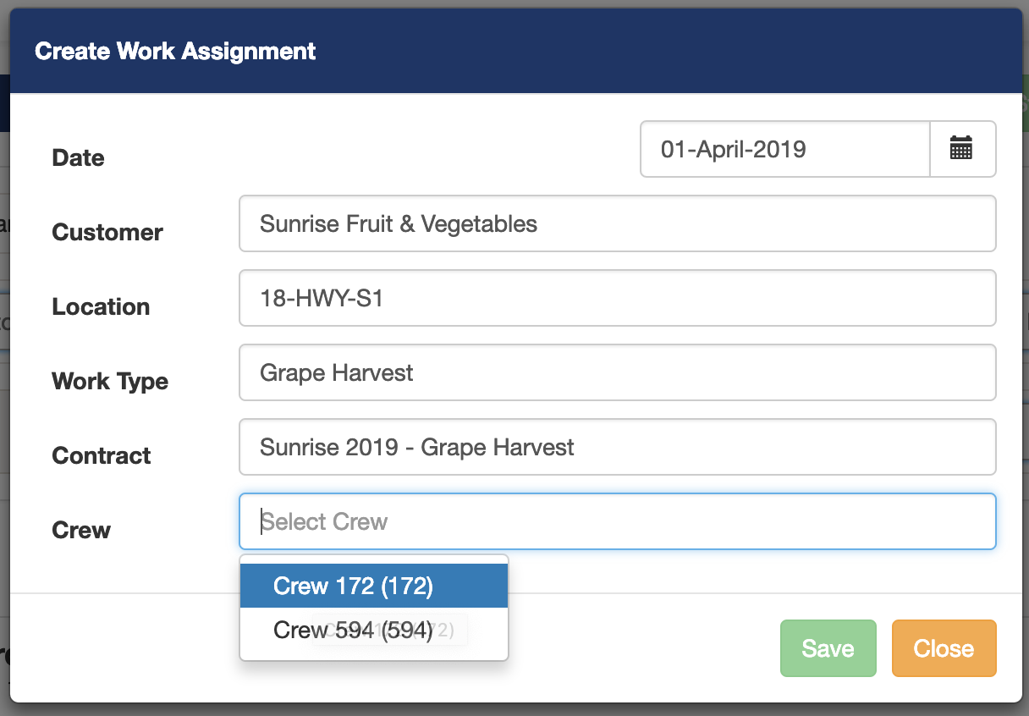Close the Create Work Assignment dialog
1029x716 pixels.
click(944, 648)
